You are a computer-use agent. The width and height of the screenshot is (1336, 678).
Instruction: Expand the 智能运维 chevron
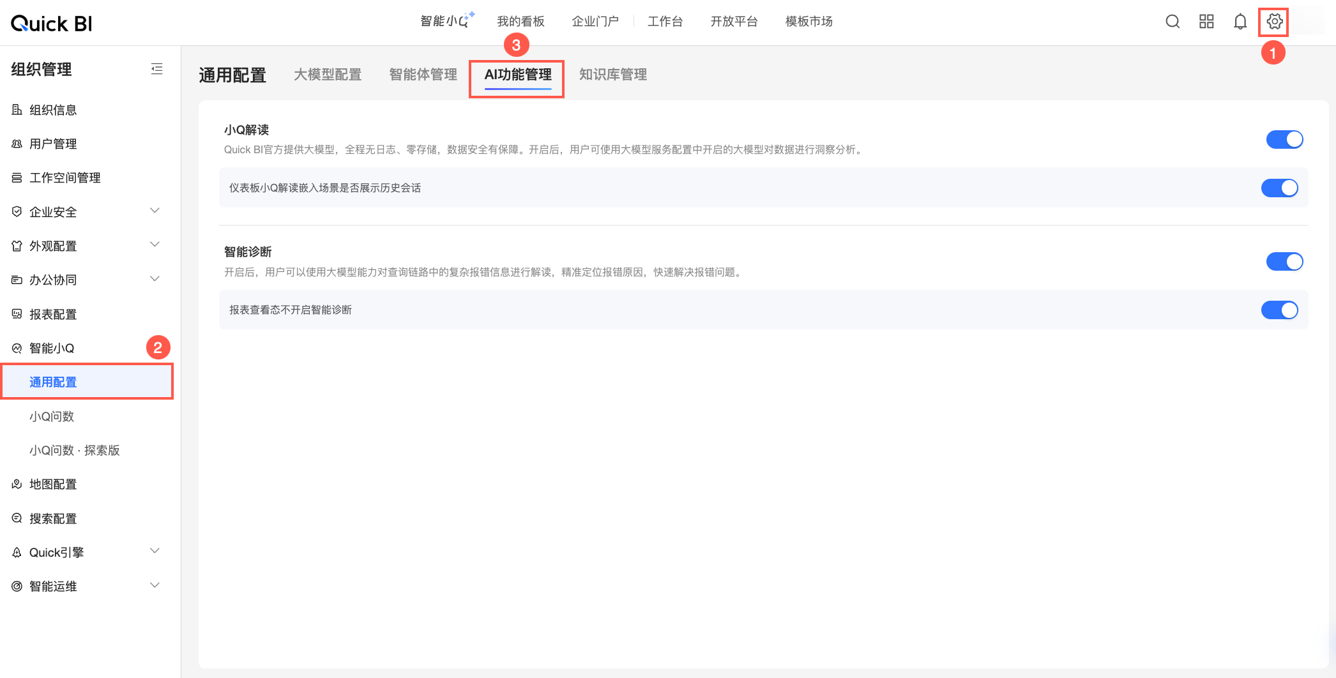155,585
